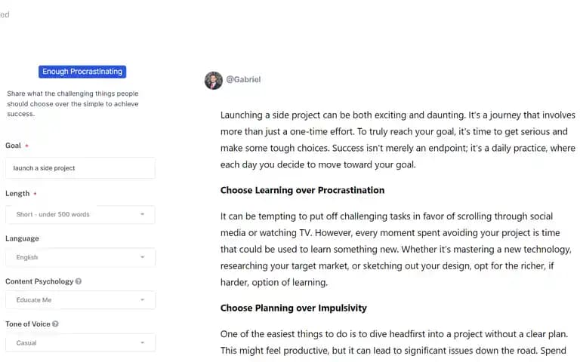Click the Choose Planning over Impulsivity heading
The height and width of the screenshot is (362, 580).
(293, 308)
